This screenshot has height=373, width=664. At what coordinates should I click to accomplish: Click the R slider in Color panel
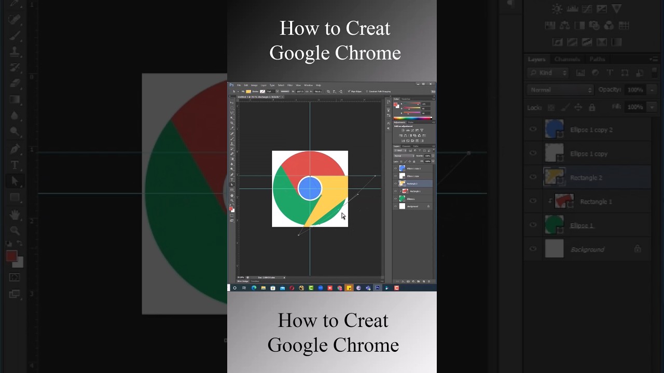(x=412, y=103)
